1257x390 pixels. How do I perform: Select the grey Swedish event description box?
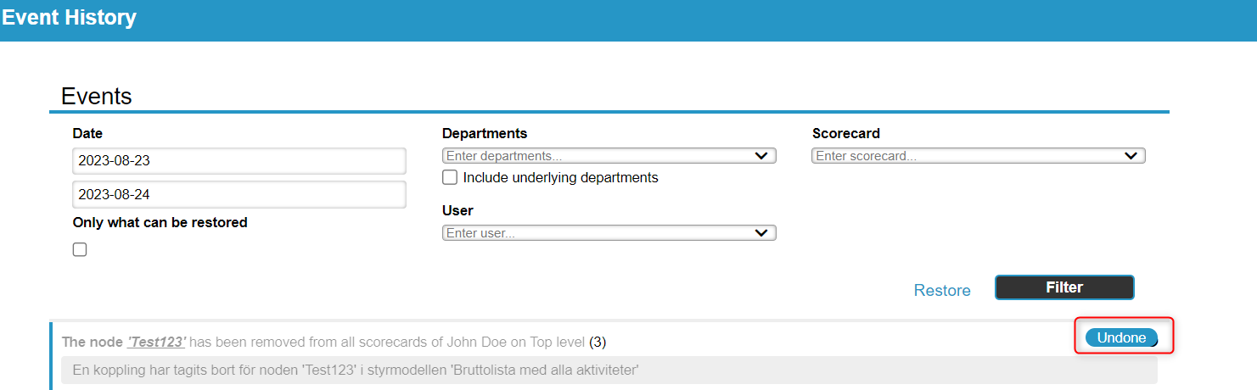609,370
